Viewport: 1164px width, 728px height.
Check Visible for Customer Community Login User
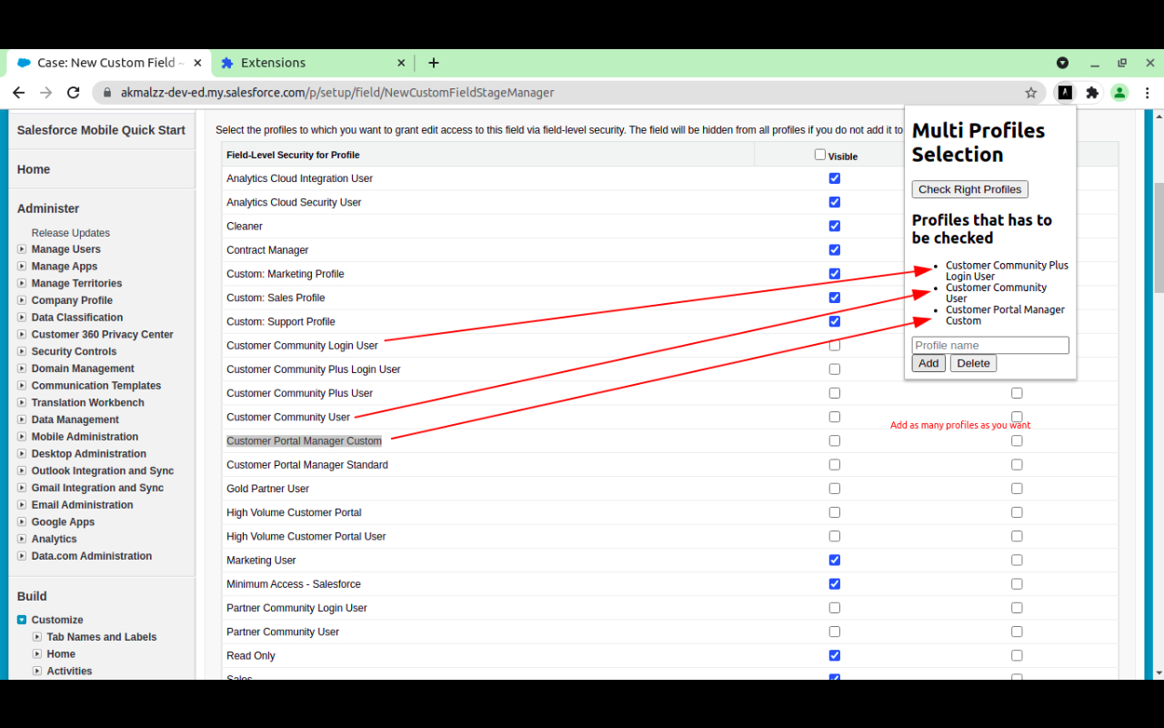point(835,346)
